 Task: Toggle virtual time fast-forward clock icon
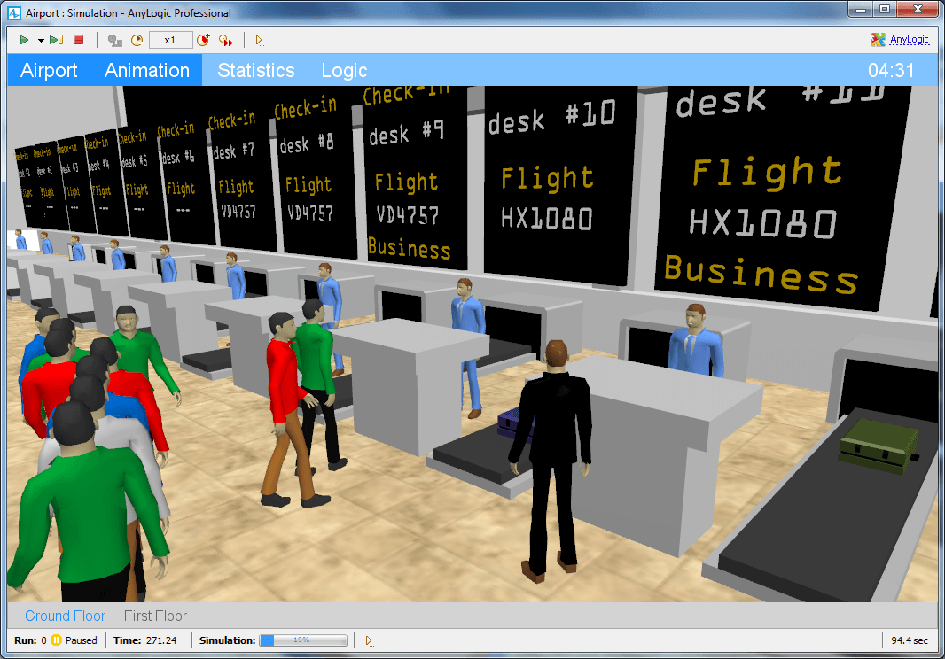[226, 41]
